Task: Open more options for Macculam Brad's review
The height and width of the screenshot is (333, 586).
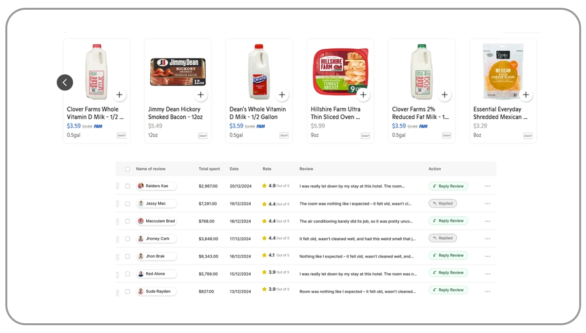Action: (488, 221)
